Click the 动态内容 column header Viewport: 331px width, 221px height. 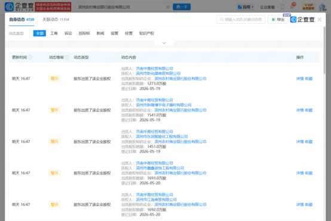click(x=128, y=57)
